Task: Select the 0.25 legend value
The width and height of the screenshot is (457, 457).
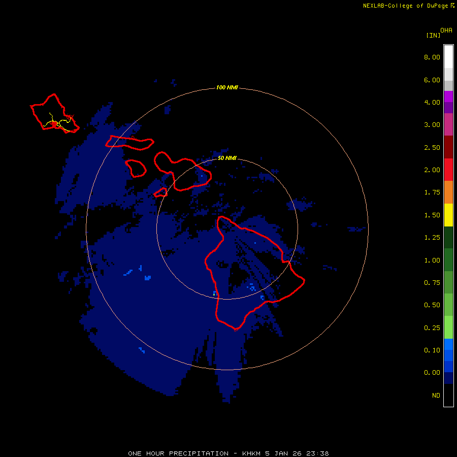Action: point(432,328)
